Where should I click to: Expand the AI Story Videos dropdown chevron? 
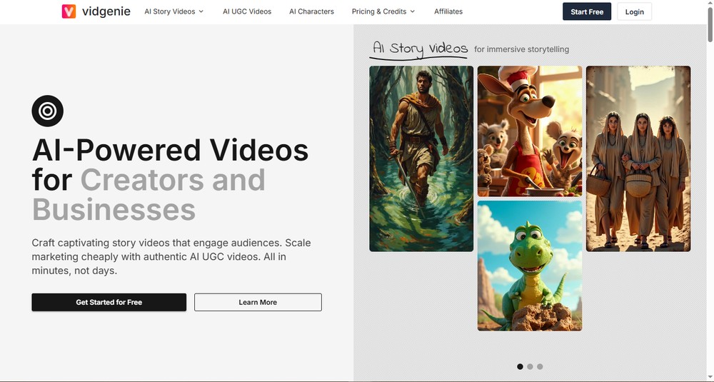[201, 12]
